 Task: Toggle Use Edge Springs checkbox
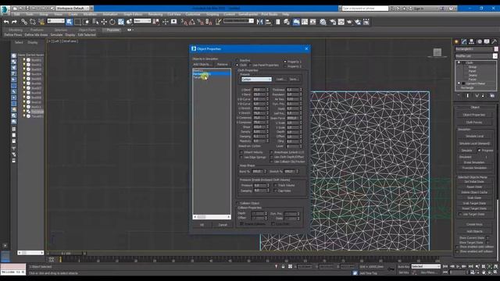[241, 157]
